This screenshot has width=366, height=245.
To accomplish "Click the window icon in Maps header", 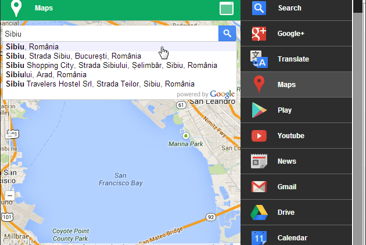I will [x=226, y=8].
